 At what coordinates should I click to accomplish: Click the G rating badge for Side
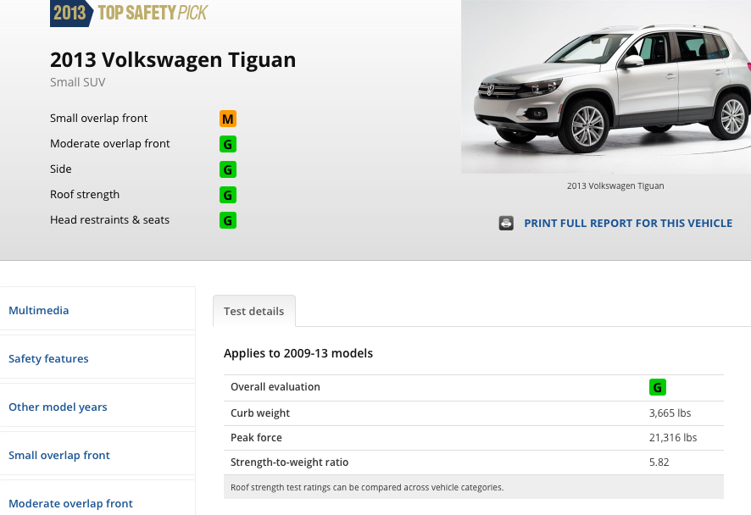228,169
